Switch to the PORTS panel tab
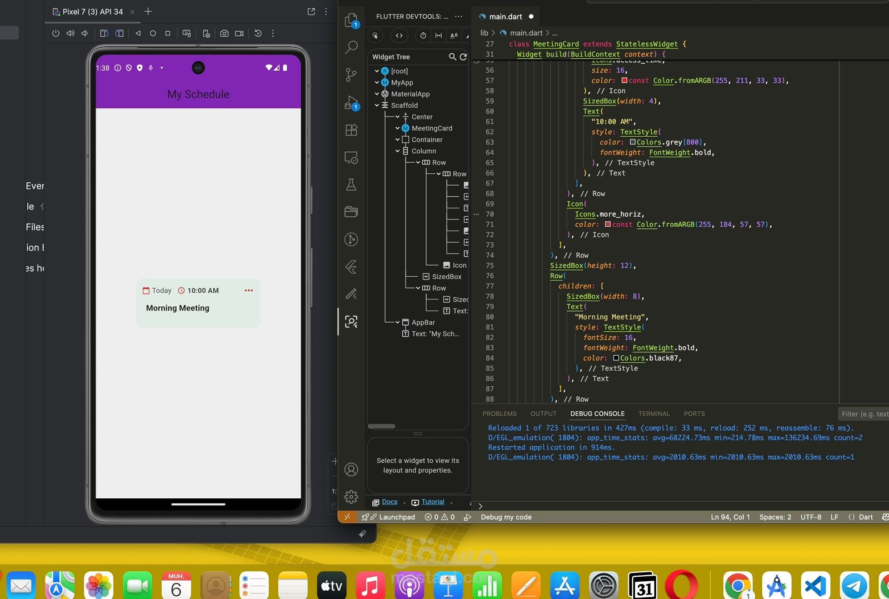 pos(694,413)
